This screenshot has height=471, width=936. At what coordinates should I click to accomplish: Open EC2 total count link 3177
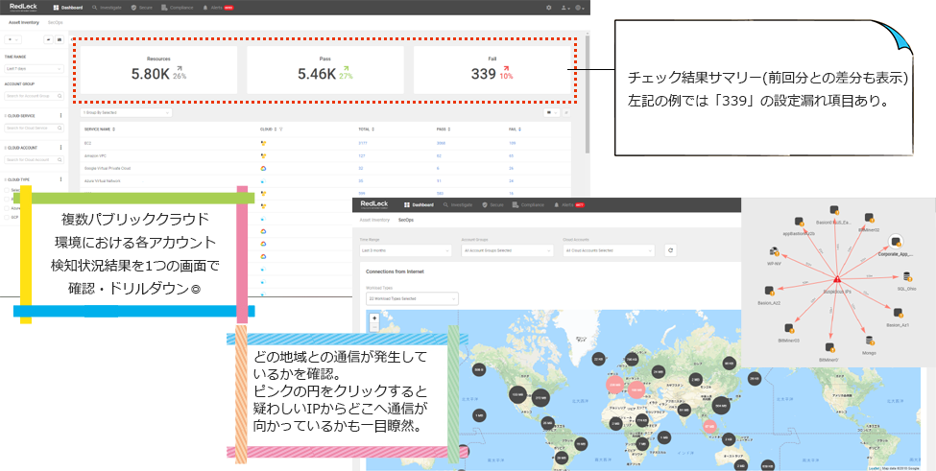362,143
